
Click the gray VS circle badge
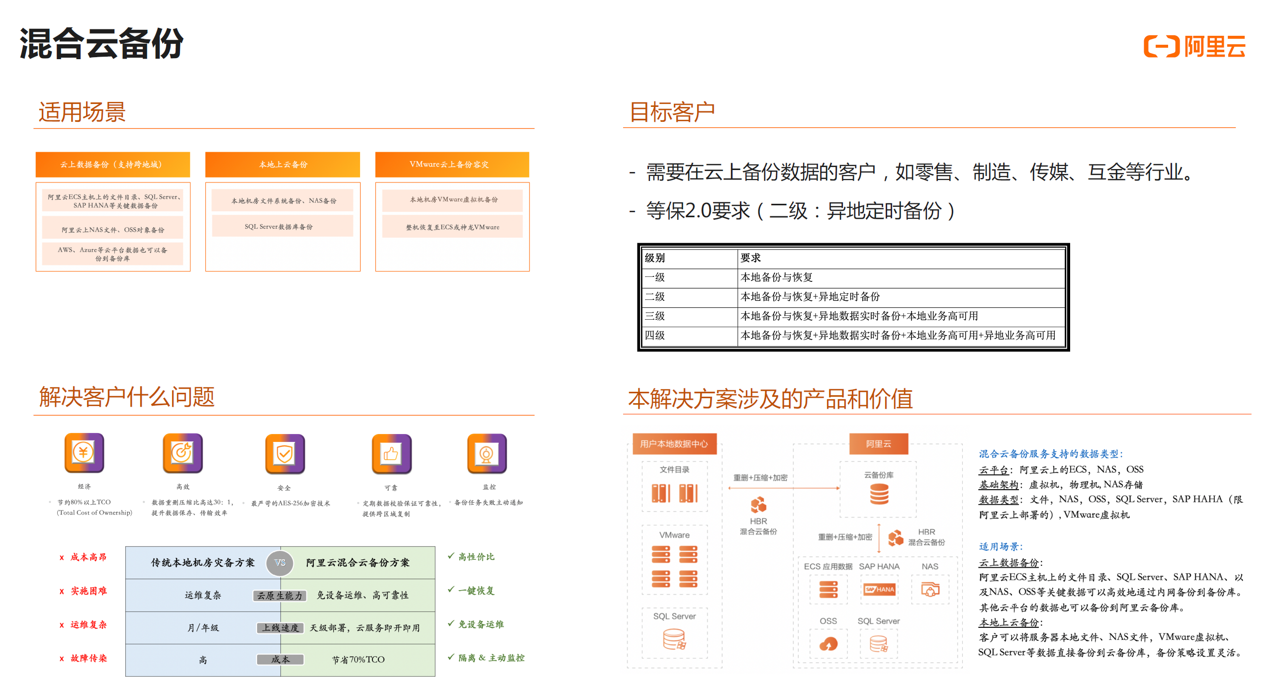pyautogui.click(x=280, y=563)
